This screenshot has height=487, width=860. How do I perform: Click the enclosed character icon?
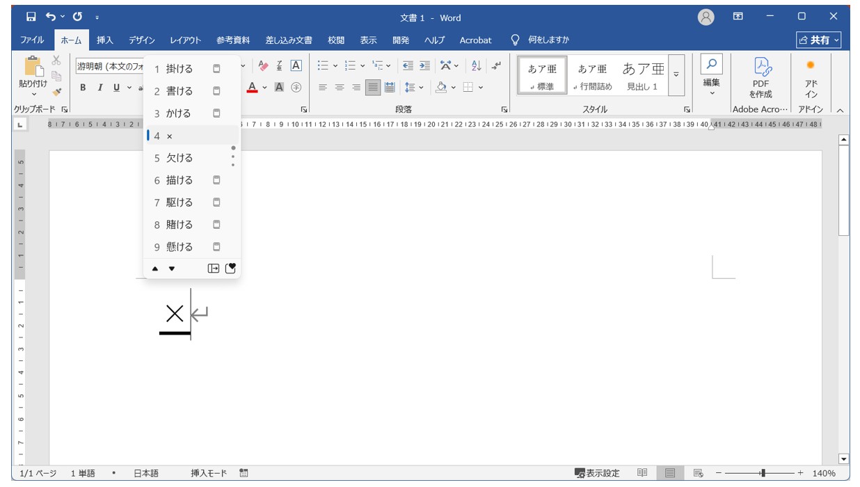point(296,87)
